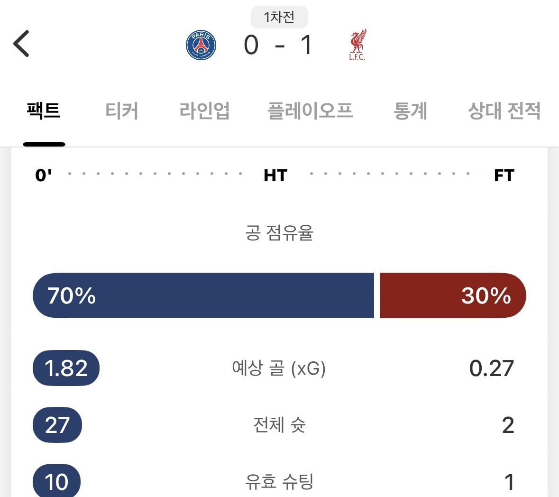This screenshot has height=497, width=559.
Task: Tap the 1.82 xG value pill
Action: (x=66, y=368)
